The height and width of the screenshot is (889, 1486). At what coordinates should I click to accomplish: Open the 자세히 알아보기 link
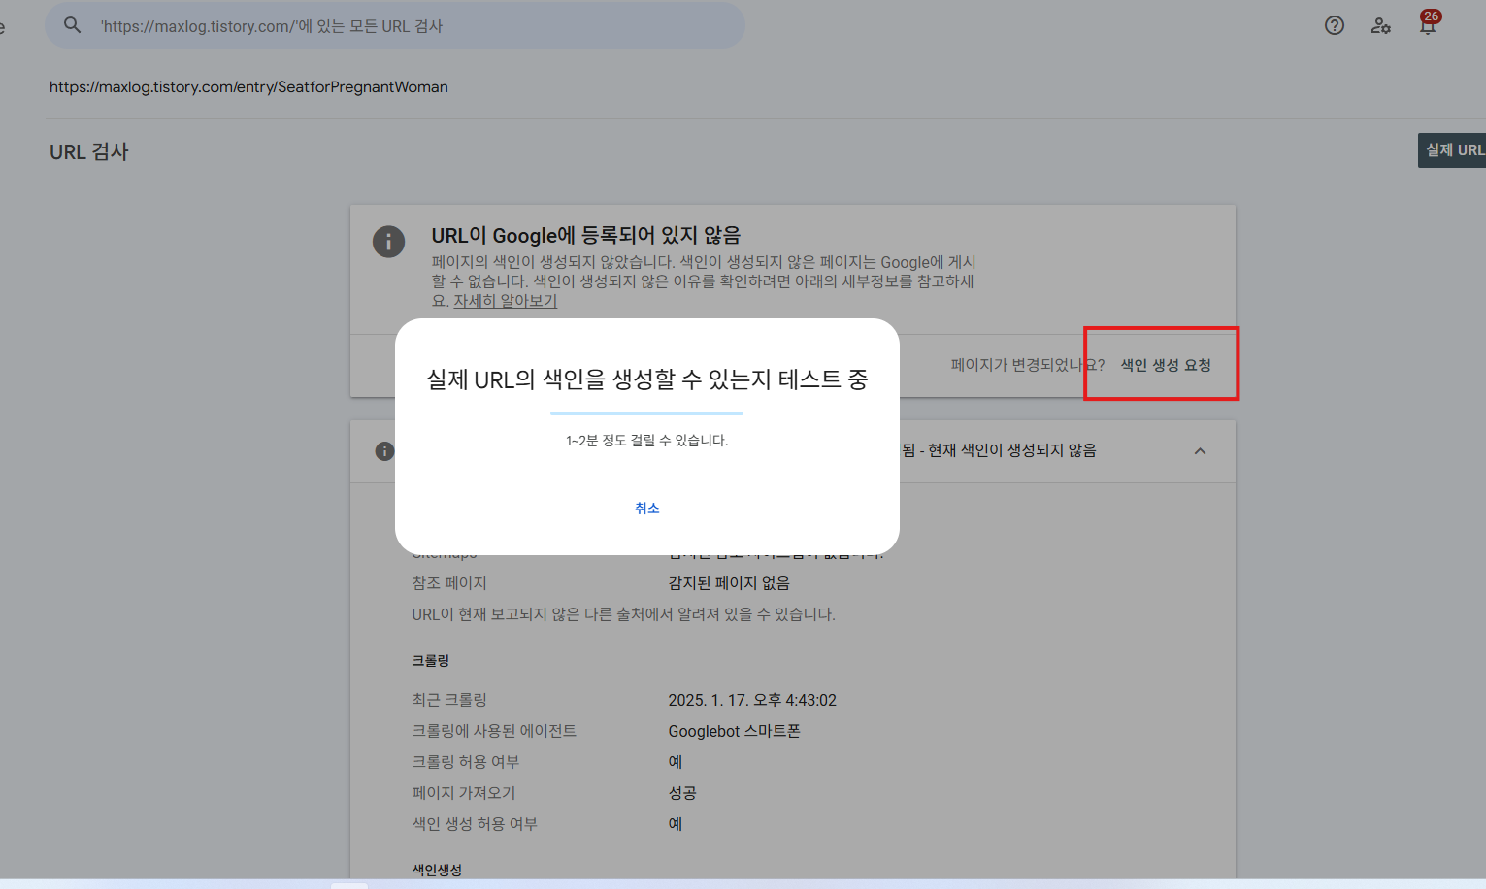[x=505, y=301]
